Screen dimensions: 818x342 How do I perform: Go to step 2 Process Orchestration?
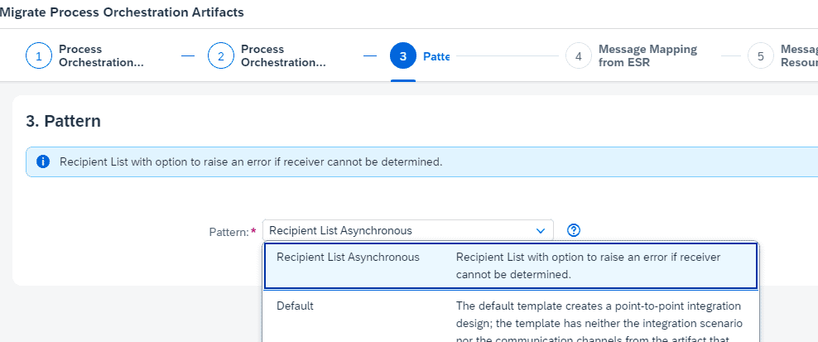pyautogui.click(x=267, y=55)
